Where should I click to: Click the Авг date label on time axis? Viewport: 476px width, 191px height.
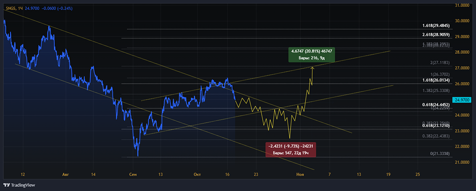65,175
